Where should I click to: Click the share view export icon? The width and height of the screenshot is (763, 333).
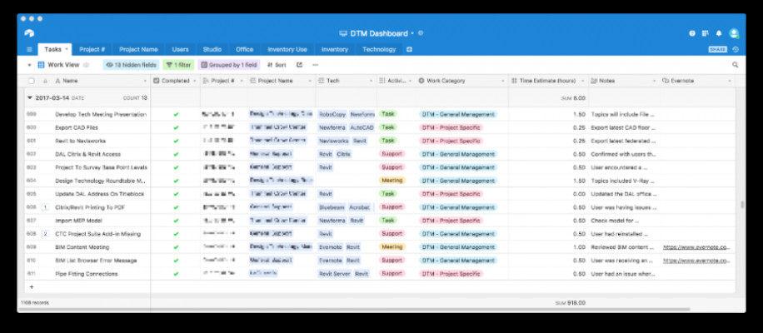(x=299, y=65)
